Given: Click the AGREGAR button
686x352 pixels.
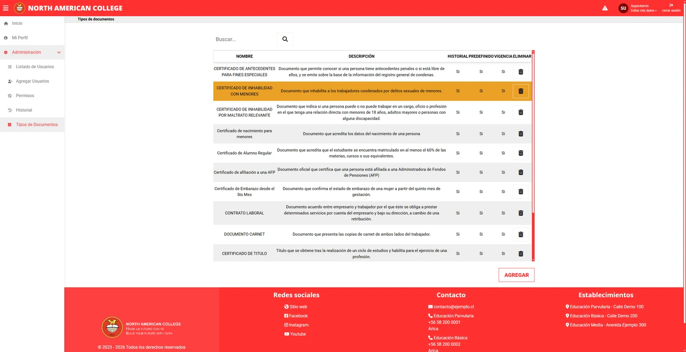Looking at the screenshot, I should pos(516,275).
